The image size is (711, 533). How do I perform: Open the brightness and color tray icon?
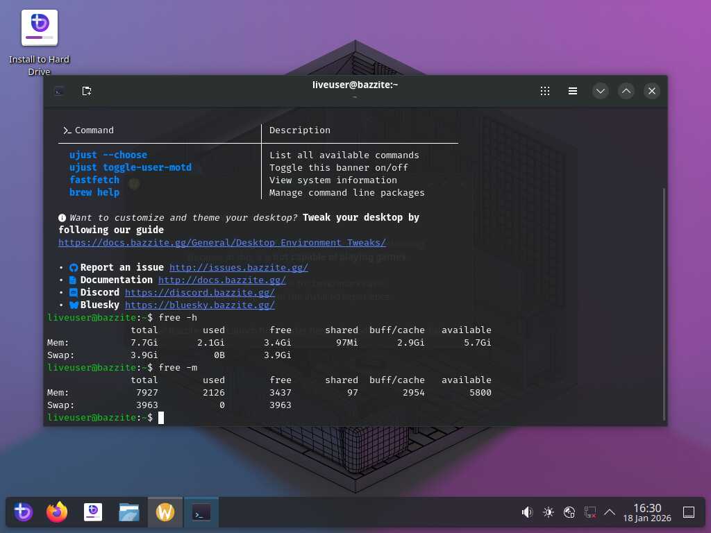[x=549, y=513]
